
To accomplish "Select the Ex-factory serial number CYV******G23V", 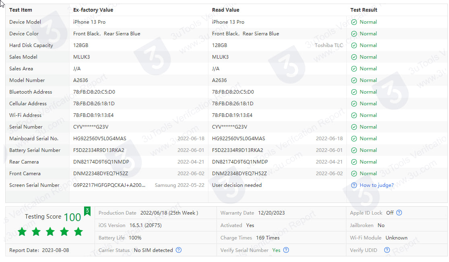I will [91, 127].
